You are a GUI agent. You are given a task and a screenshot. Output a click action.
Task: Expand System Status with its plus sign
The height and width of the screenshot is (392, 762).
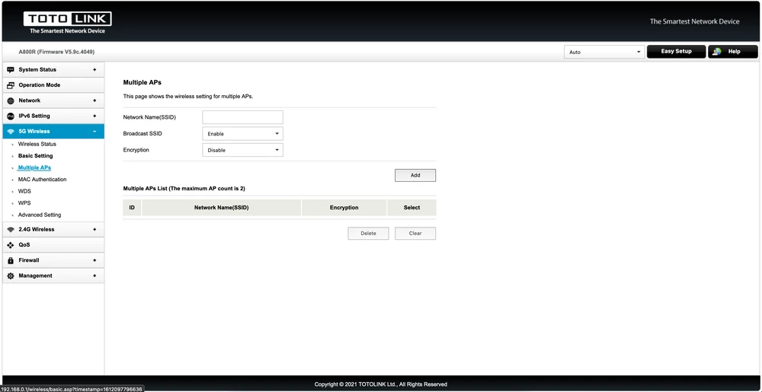click(94, 69)
